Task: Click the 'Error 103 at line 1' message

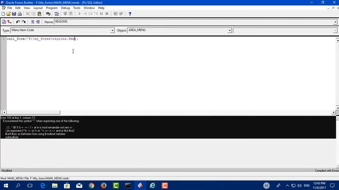Action: pos(17,118)
